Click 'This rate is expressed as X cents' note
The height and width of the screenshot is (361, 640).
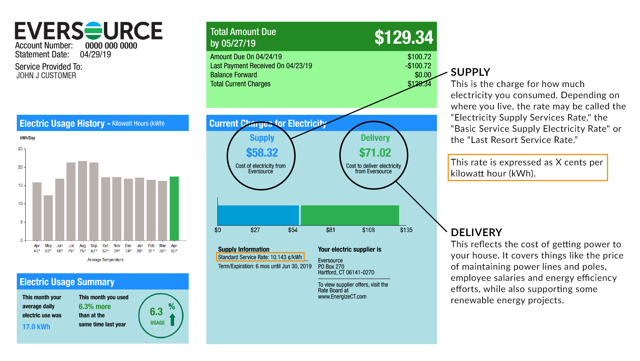(528, 168)
